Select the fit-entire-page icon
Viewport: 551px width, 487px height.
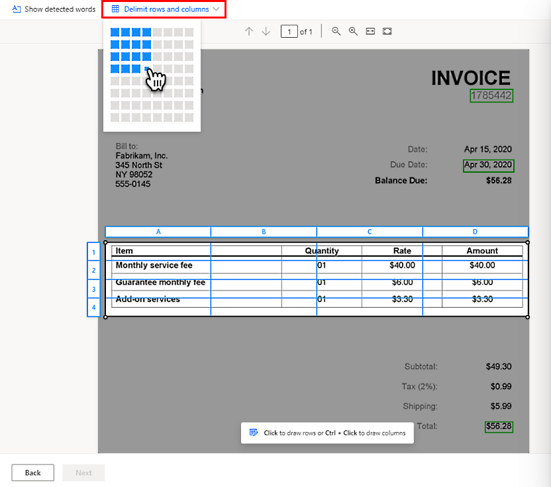tap(387, 31)
